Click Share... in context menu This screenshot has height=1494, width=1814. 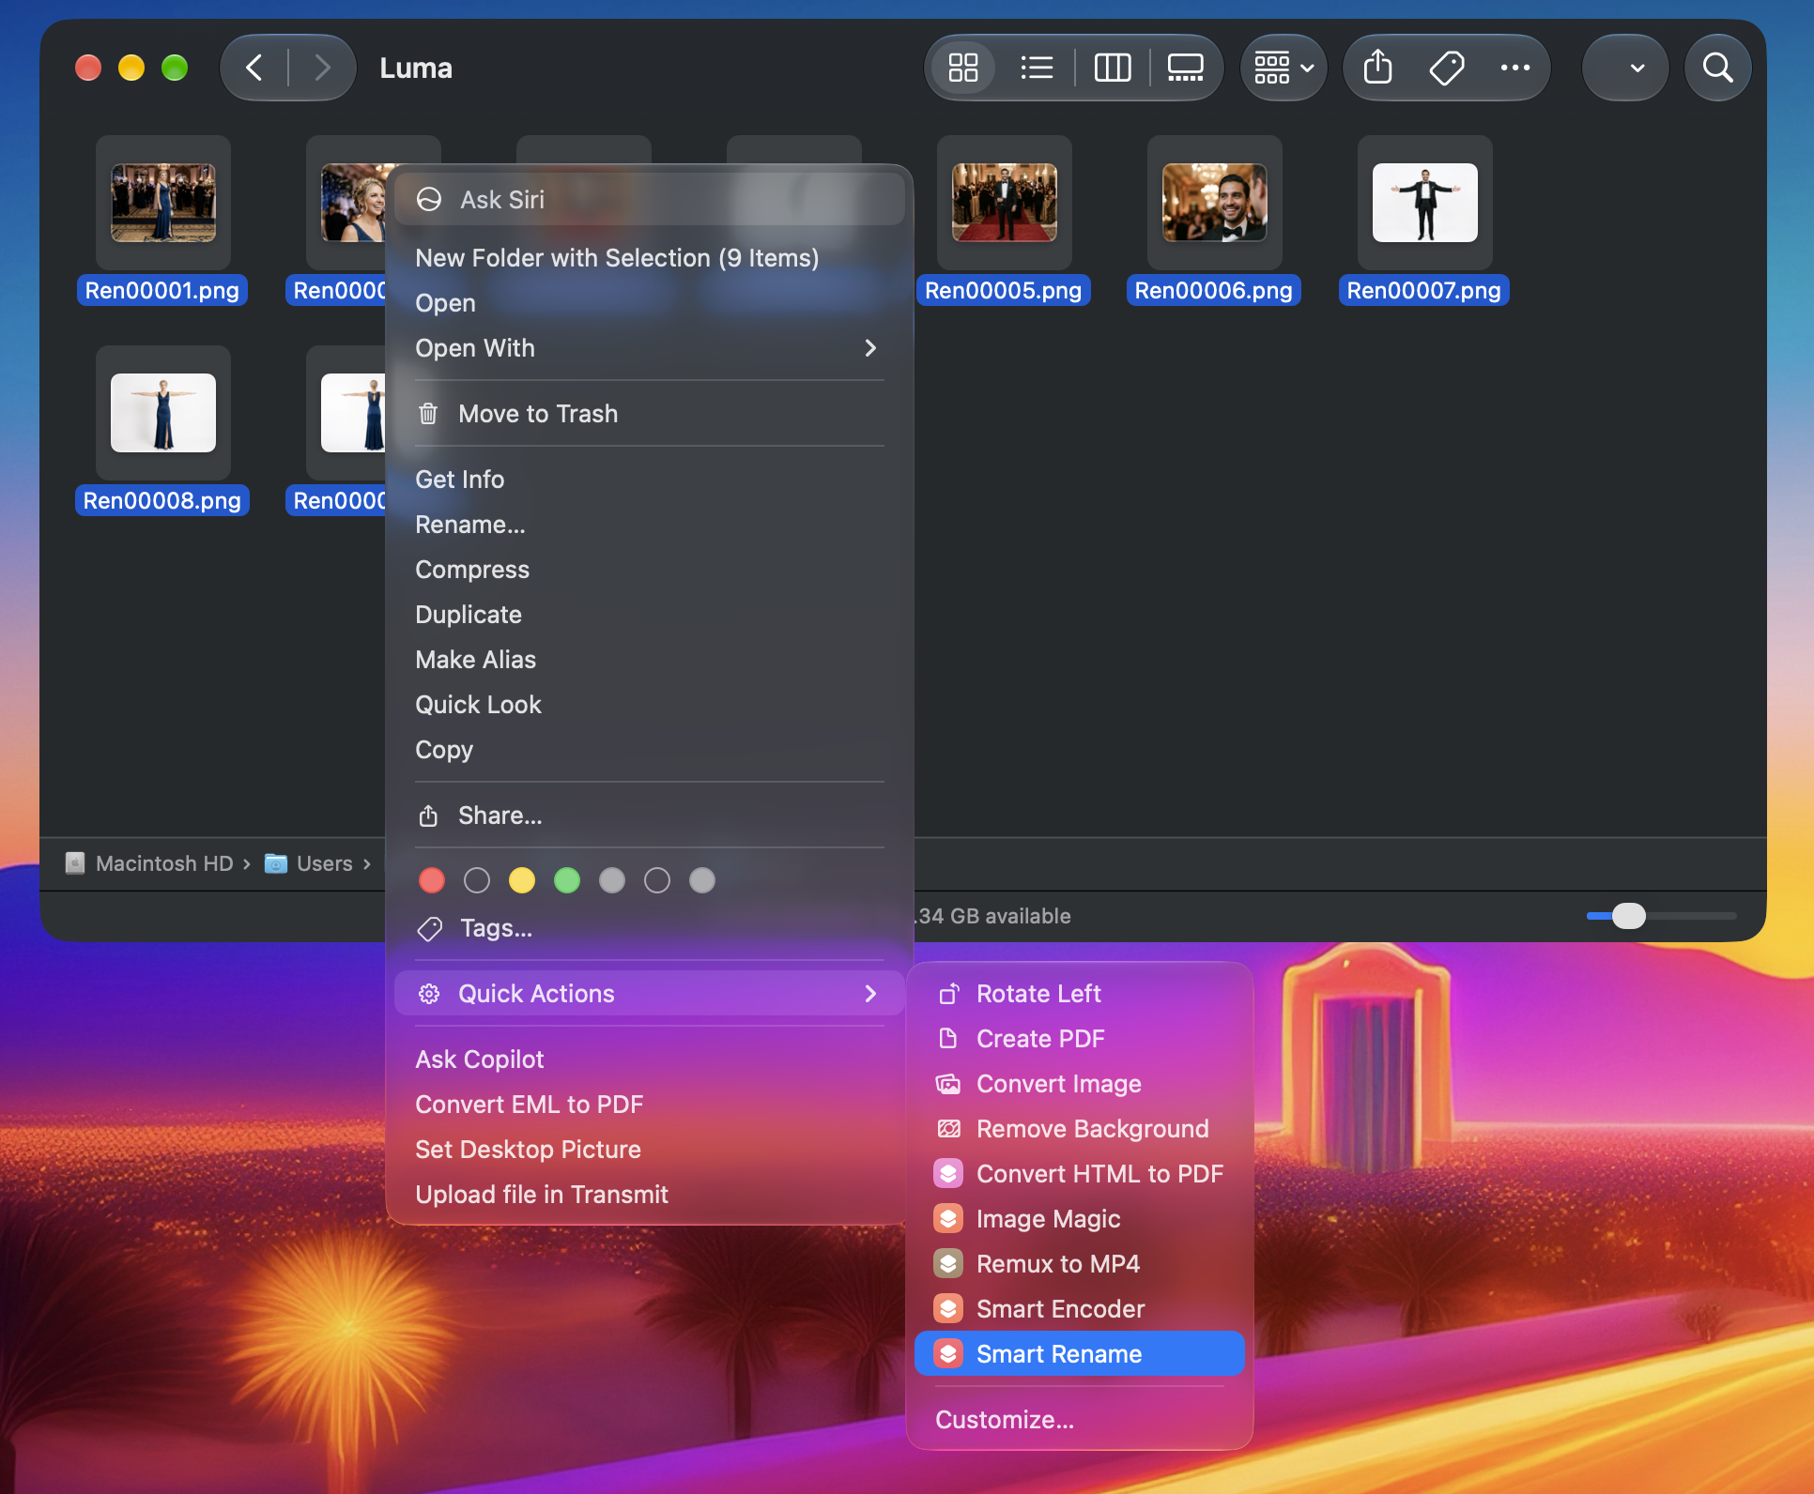(x=650, y=816)
